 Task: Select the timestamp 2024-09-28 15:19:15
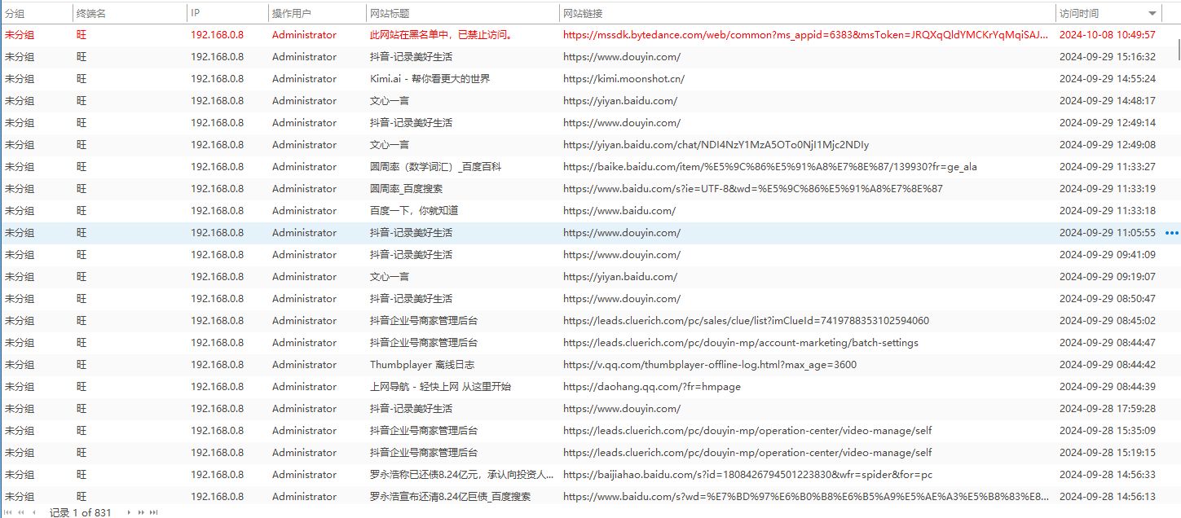point(1107,453)
